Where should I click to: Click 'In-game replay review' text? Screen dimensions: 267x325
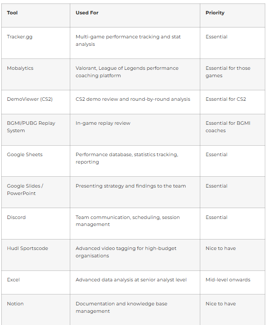pos(103,123)
